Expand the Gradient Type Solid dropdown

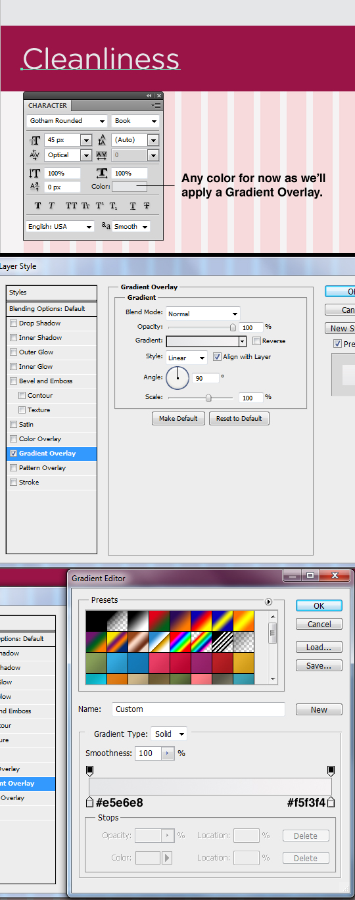click(x=170, y=734)
